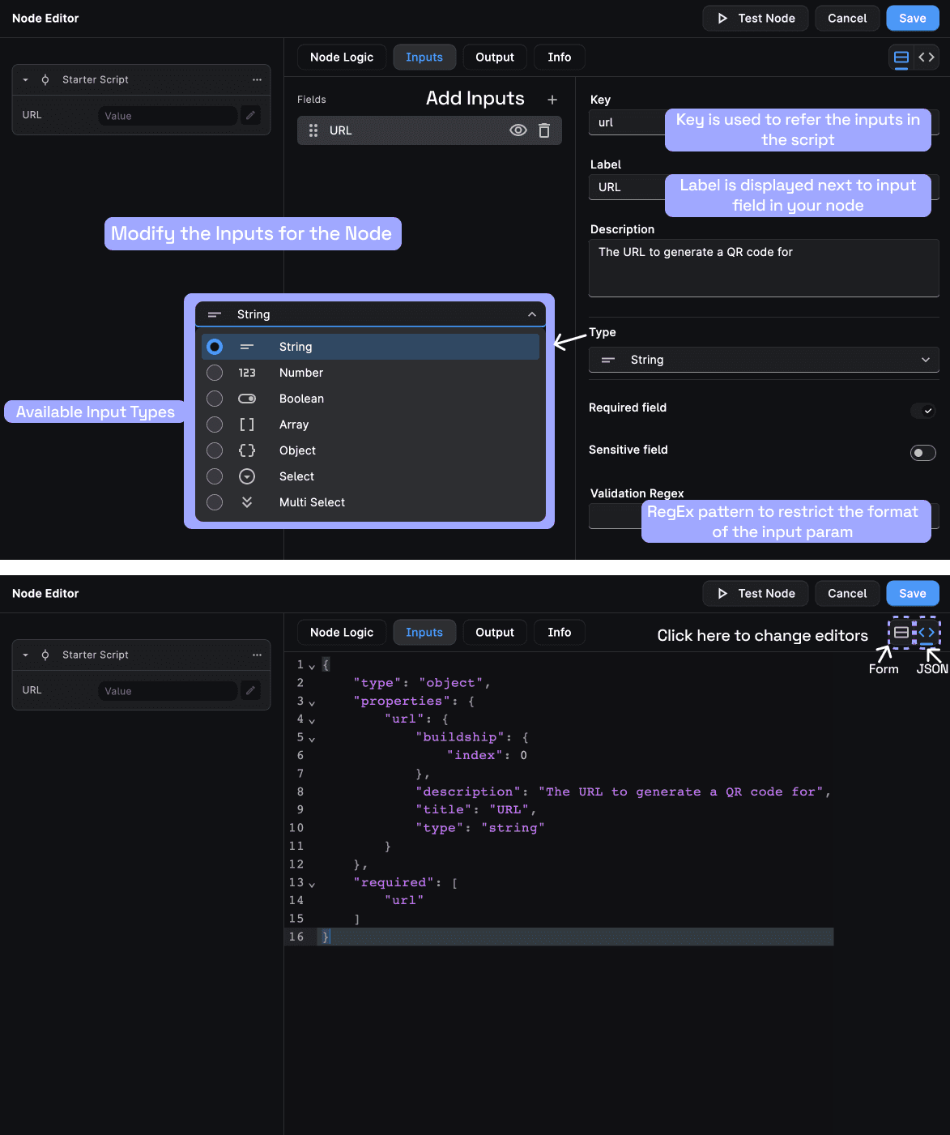Click the drag handle on the URL field row

[313, 130]
